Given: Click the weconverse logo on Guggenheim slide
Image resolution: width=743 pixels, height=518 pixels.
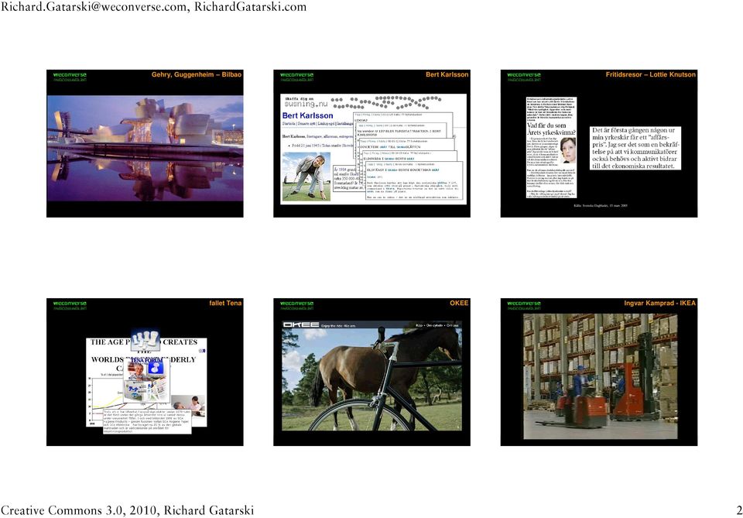Looking at the screenshot, I should point(70,77).
